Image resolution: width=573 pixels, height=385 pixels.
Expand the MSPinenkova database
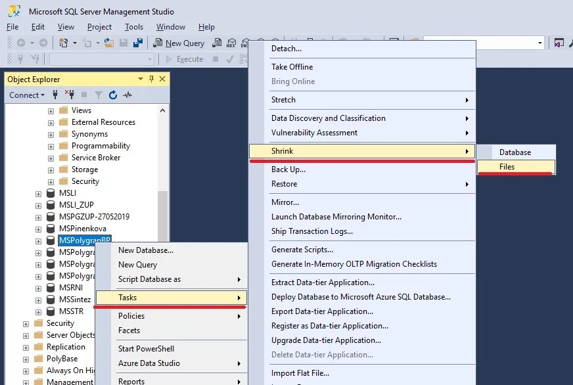click(x=38, y=229)
